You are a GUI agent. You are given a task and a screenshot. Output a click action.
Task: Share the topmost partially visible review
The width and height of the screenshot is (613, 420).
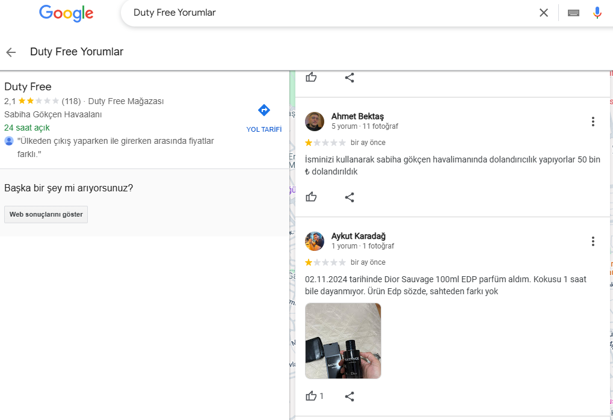(x=350, y=77)
